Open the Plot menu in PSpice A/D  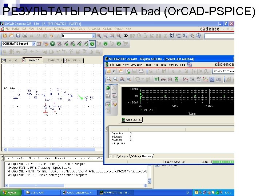156,65
